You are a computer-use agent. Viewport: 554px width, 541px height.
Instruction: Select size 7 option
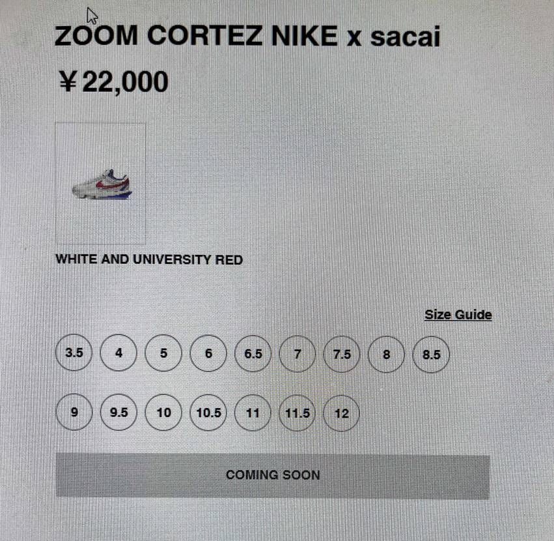click(298, 354)
